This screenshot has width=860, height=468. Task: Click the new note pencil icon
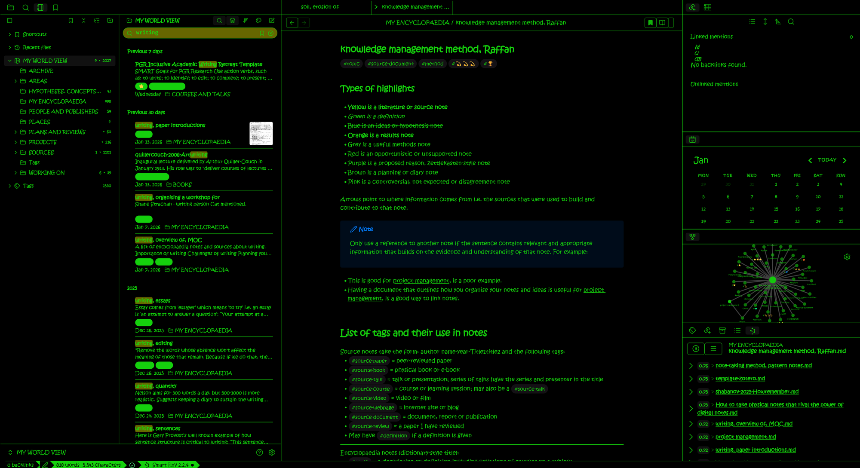272,21
